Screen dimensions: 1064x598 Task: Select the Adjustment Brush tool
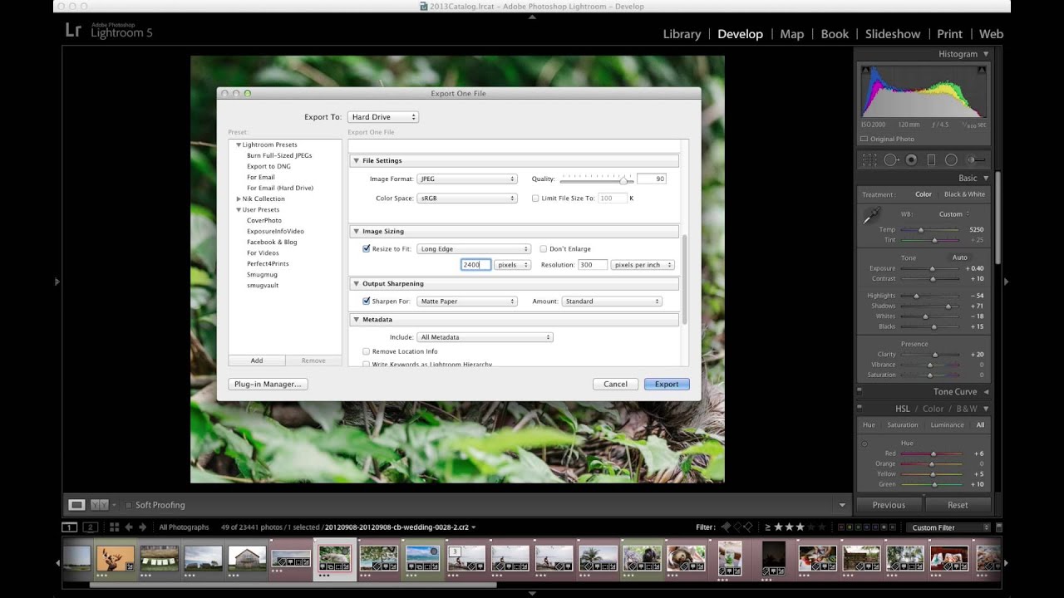click(976, 159)
